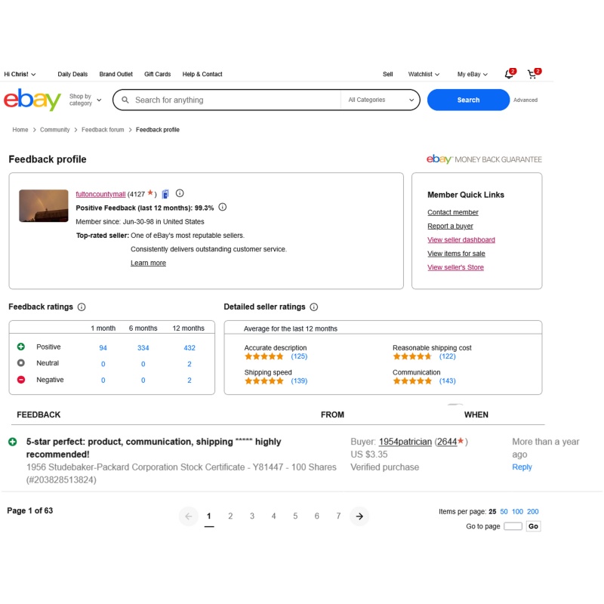The height and width of the screenshot is (604, 604).
Task: Open the All Categories dropdown
Action: 381,100
